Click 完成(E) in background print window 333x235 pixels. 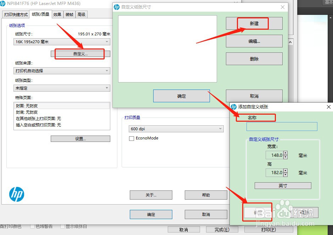[222, 229]
